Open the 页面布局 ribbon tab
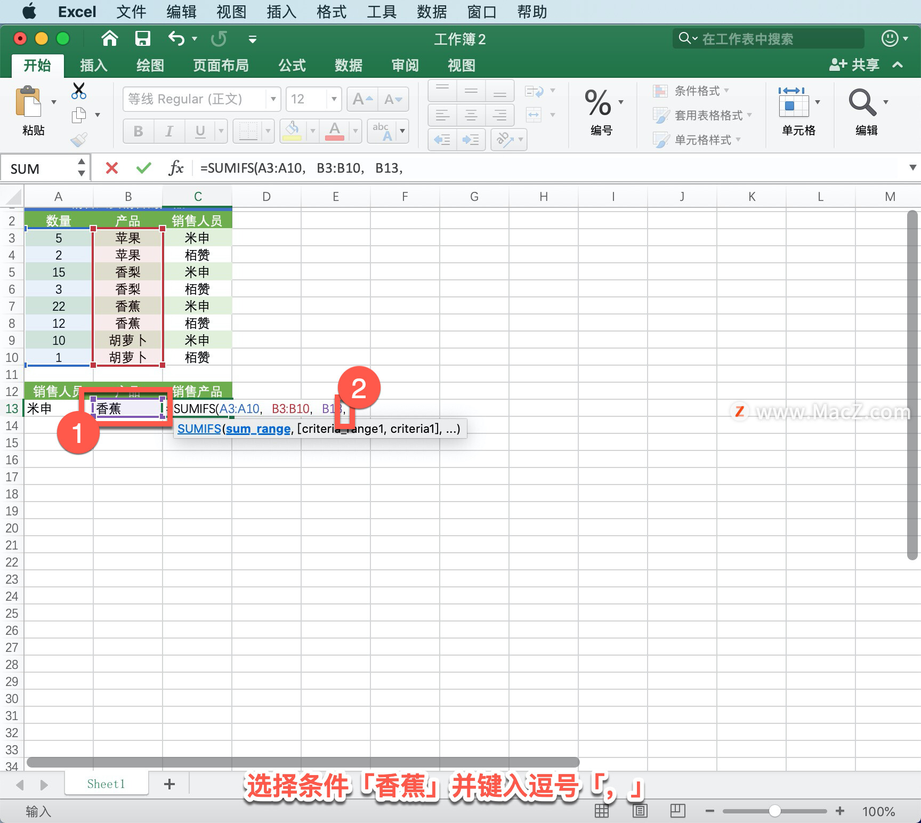The height and width of the screenshot is (823, 921). (221, 66)
